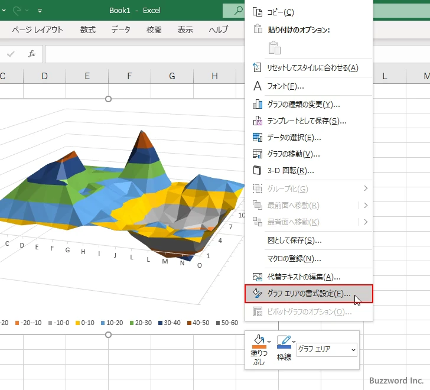Choose 3-D 回転(R)... entry
430x390 pixels.
pyautogui.click(x=309, y=170)
